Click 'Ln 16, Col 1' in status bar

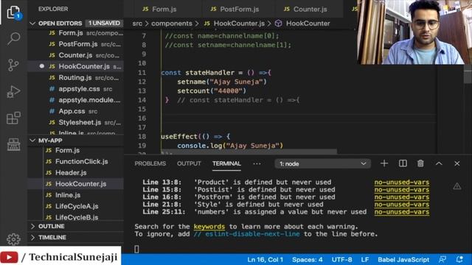(265, 260)
